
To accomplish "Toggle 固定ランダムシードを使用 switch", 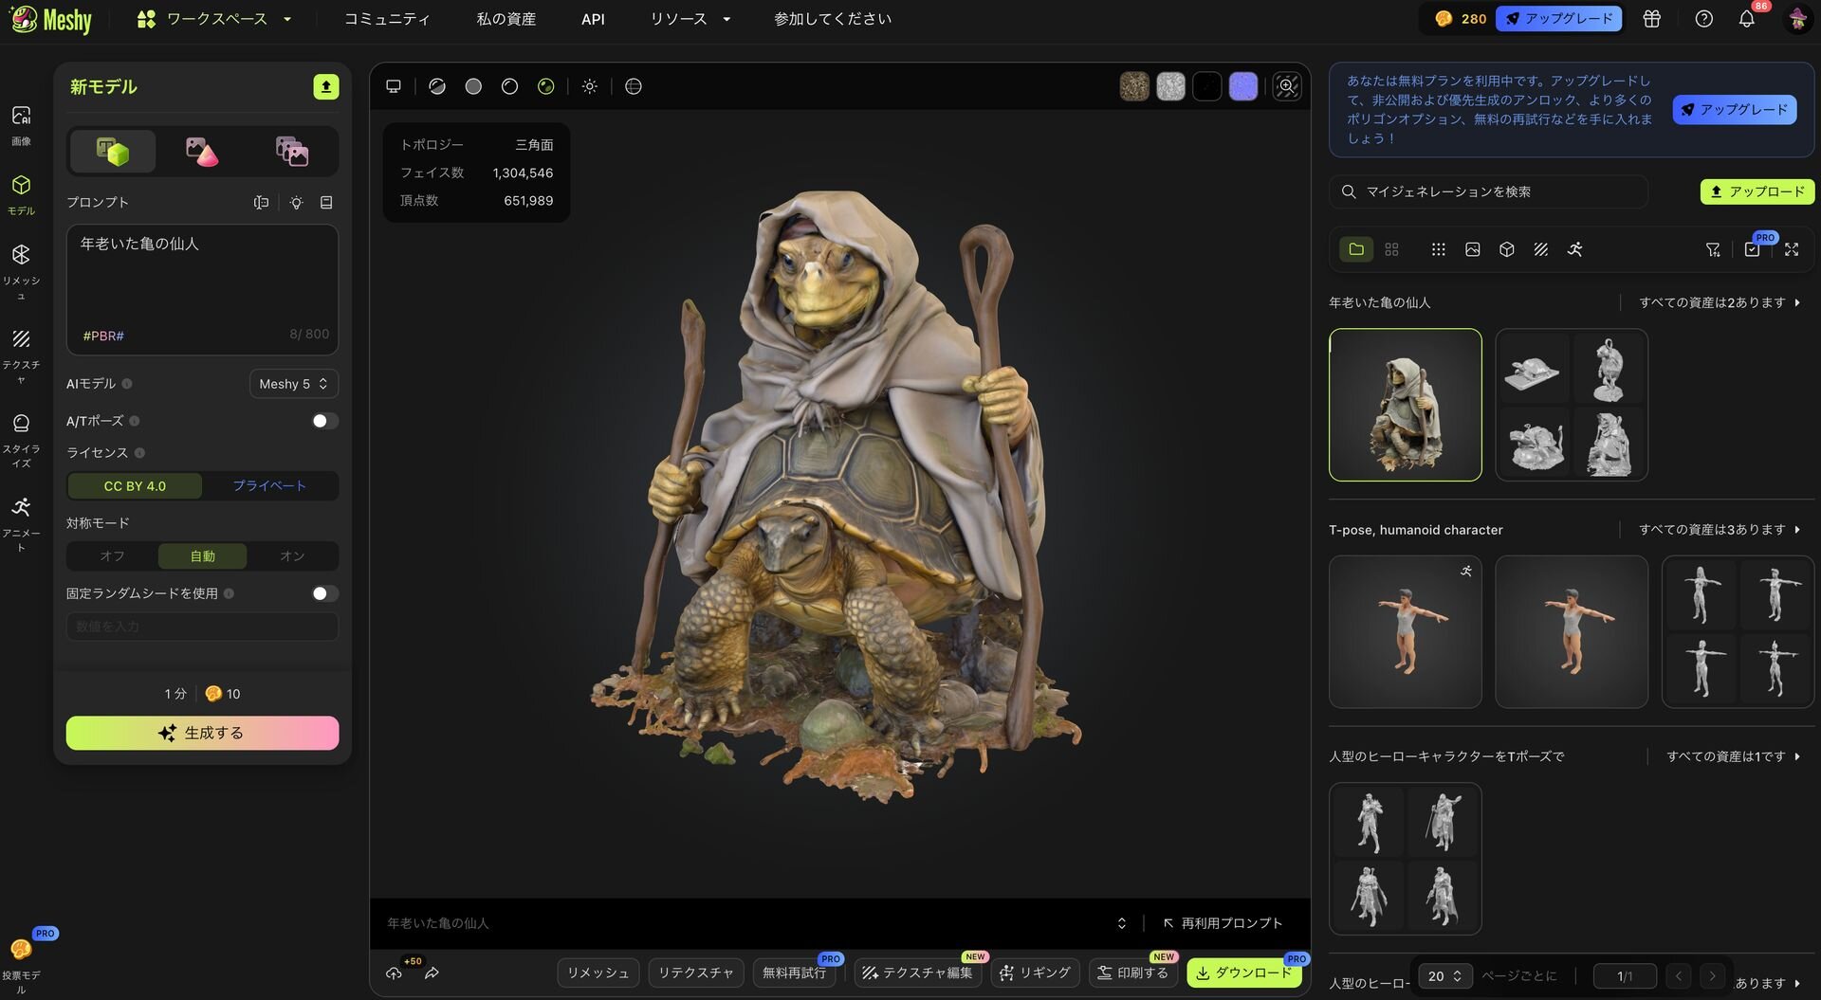I will pos(324,593).
